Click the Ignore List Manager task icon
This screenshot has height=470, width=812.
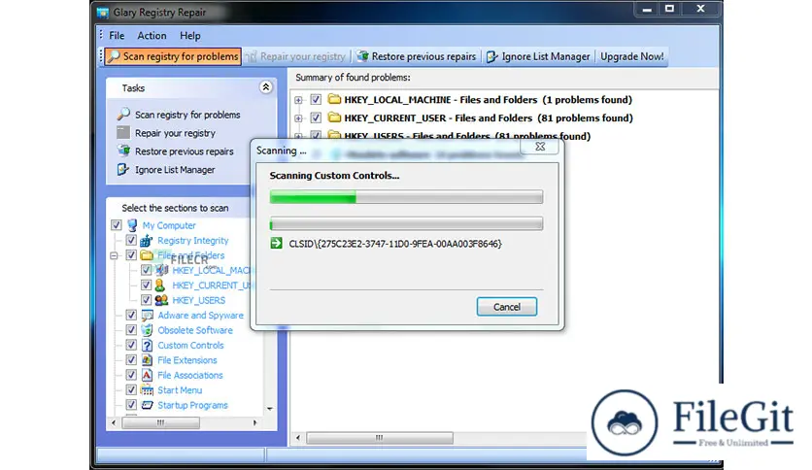click(122, 169)
